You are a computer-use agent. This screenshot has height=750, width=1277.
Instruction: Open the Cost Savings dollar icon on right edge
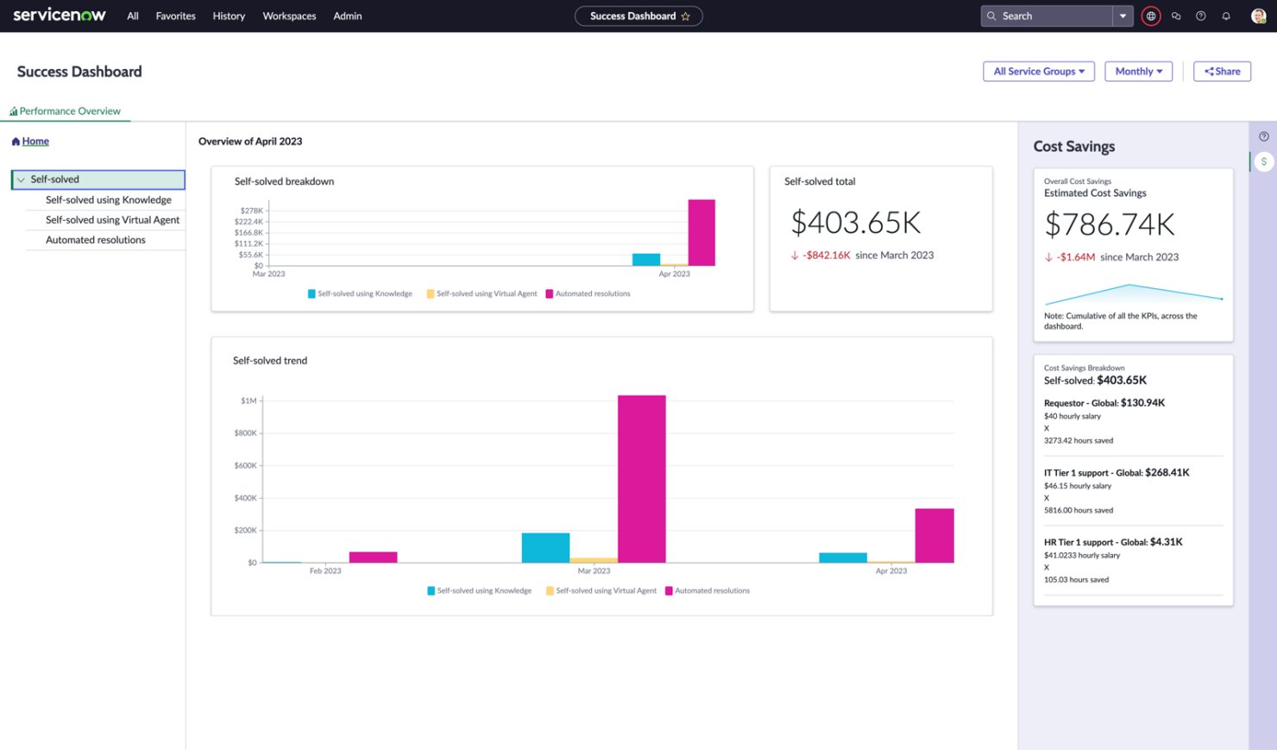tap(1264, 161)
